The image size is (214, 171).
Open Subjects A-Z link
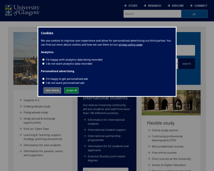click(x=31, y=100)
